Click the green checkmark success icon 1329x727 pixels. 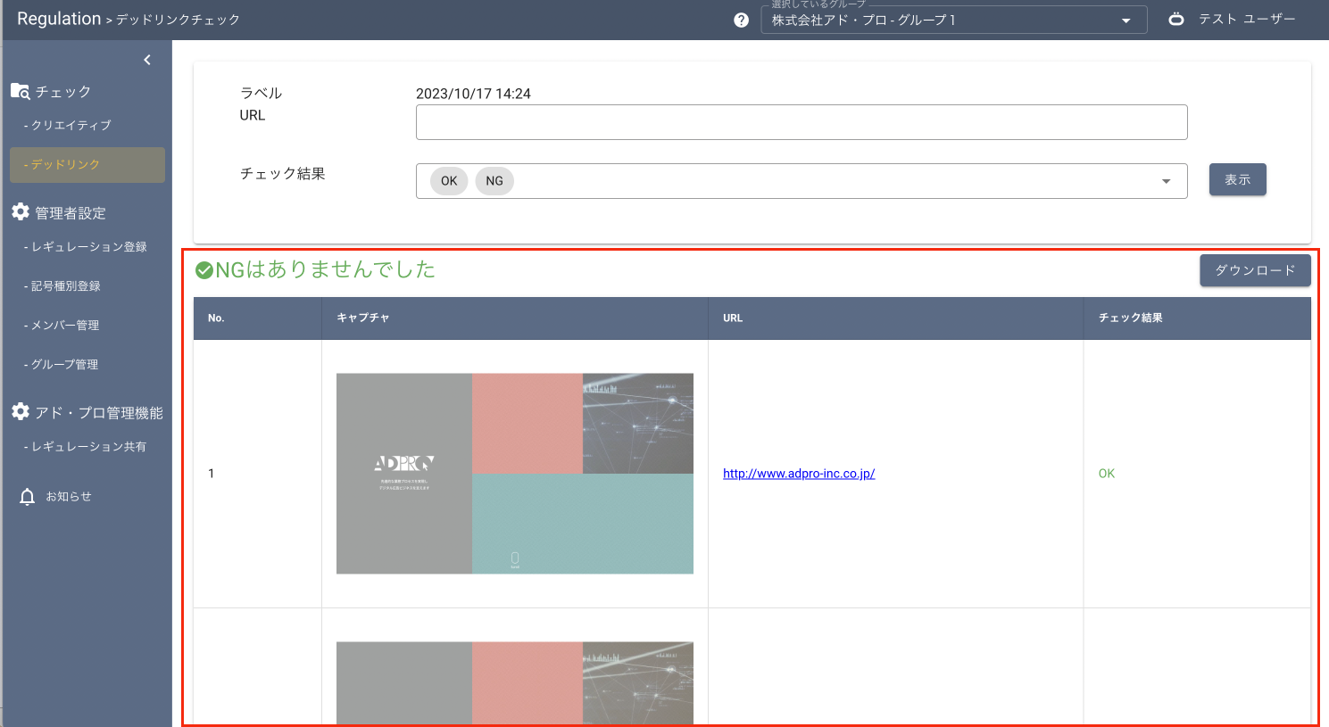[x=204, y=270]
